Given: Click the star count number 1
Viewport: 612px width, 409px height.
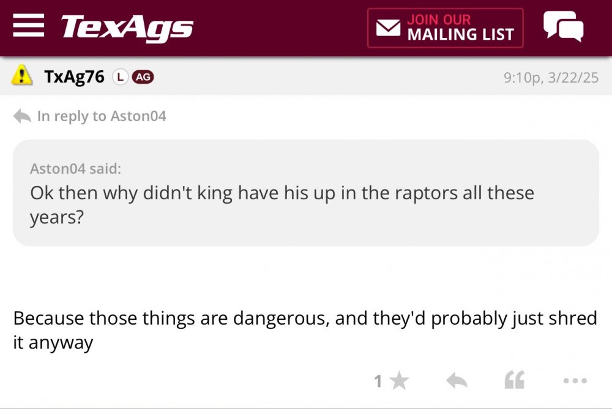Looking at the screenshot, I should coord(378,382).
